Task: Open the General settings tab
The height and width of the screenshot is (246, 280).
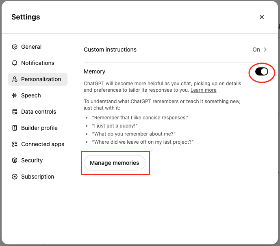Action: [38, 47]
